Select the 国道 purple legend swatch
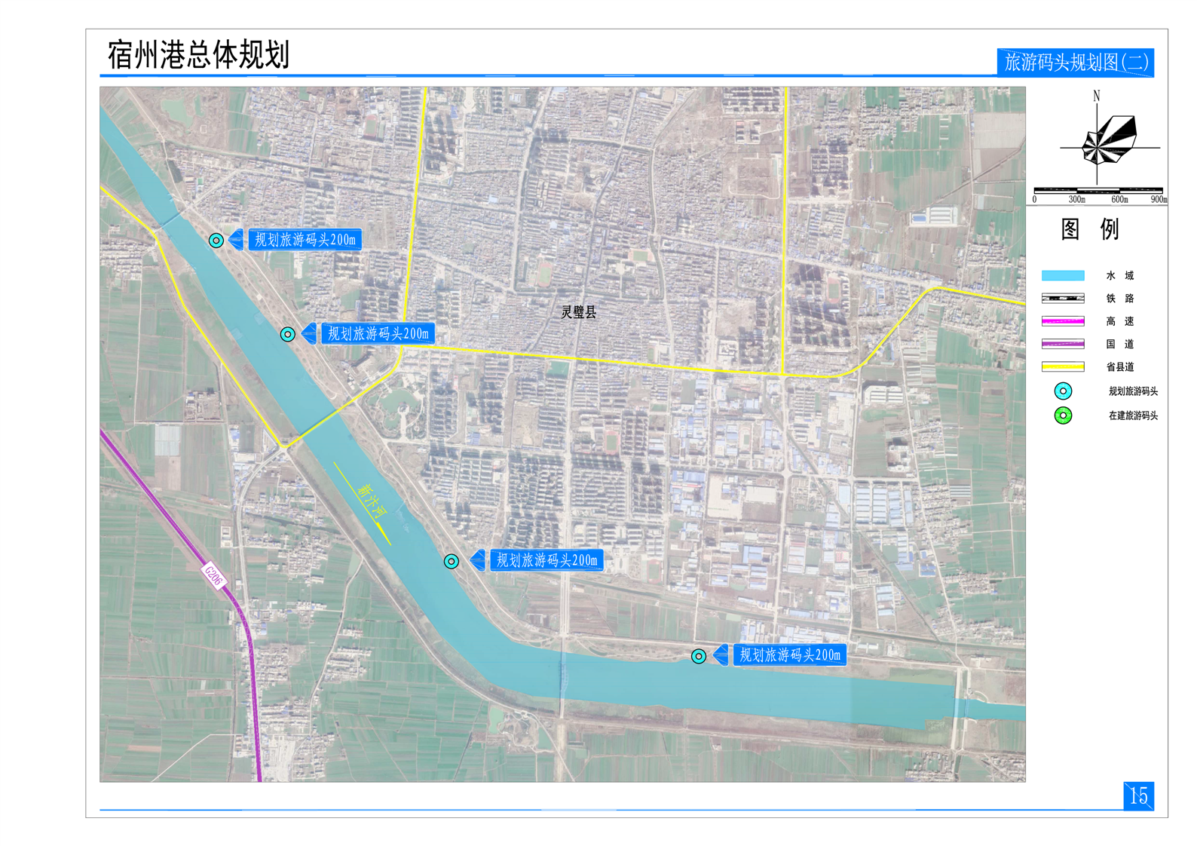 (1063, 344)
